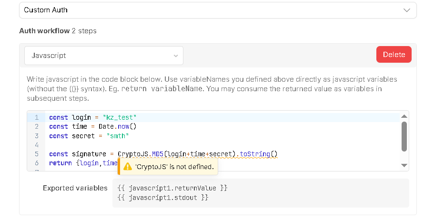Viewport: 424px width, 218px height.
Task: Click the code editor scroll up arrow
Action: [404, 116]
